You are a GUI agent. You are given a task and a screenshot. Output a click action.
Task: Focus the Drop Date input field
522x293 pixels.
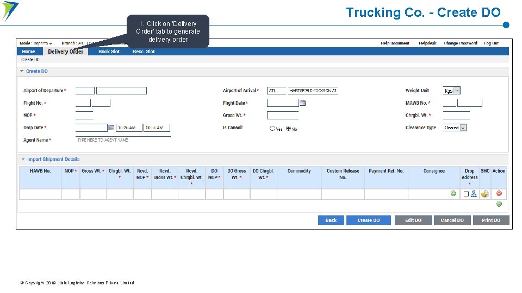[x=91, y=128]
